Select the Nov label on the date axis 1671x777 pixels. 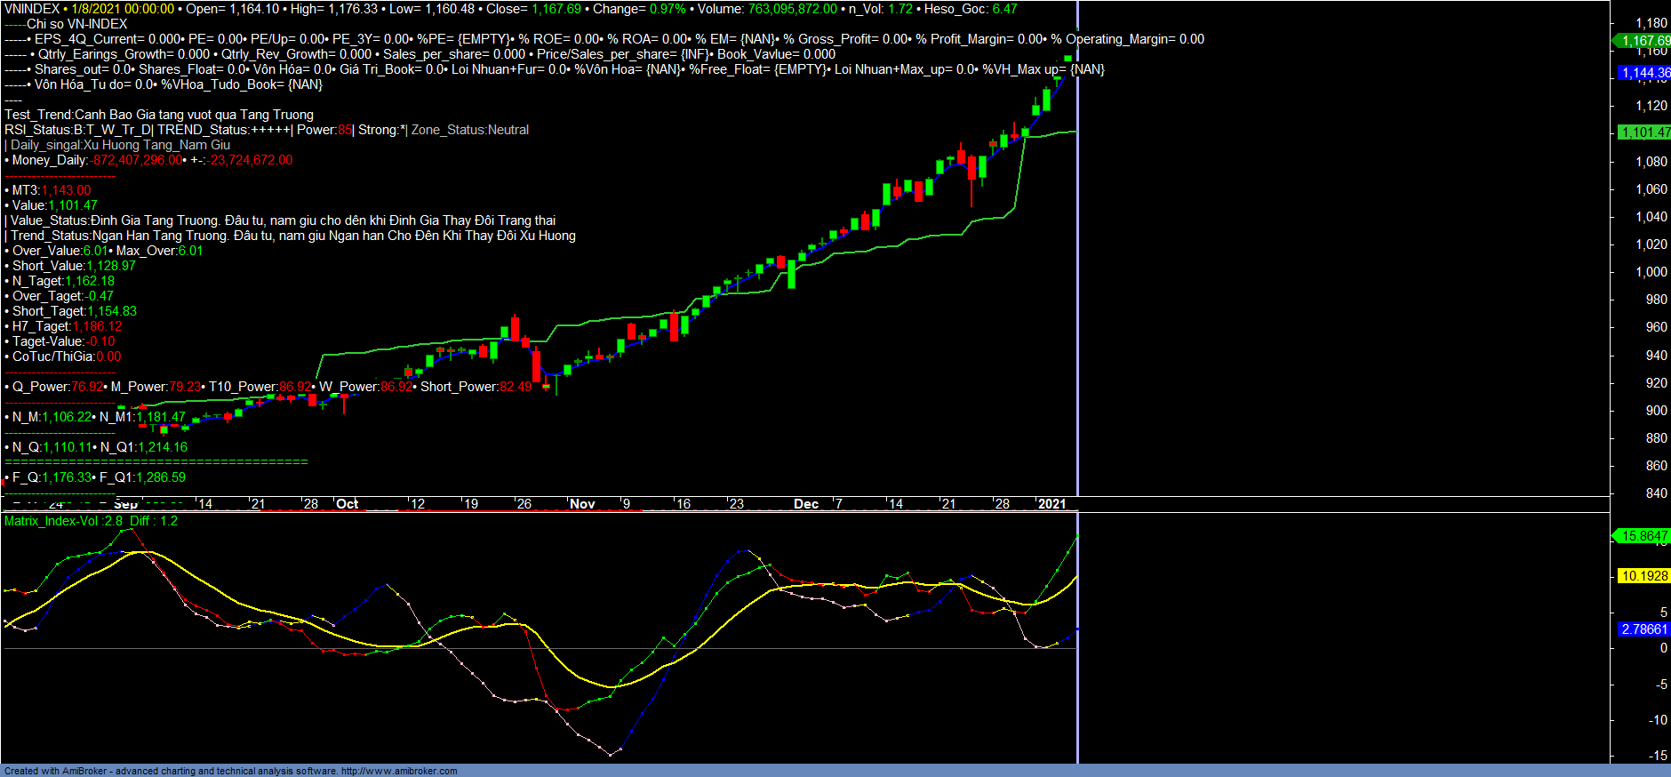(582, 504)
